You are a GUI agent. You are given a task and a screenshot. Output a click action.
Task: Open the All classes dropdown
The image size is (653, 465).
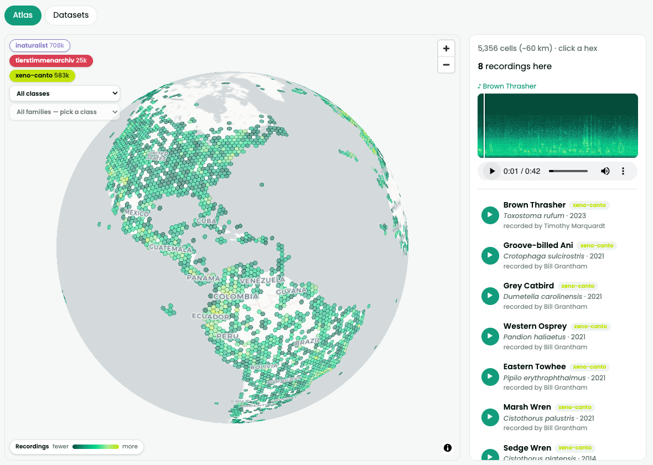click(65, 94)
